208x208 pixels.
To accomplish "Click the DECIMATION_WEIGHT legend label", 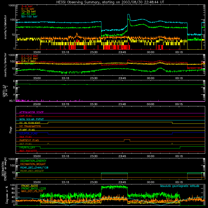I will click(x=33, y=164).
